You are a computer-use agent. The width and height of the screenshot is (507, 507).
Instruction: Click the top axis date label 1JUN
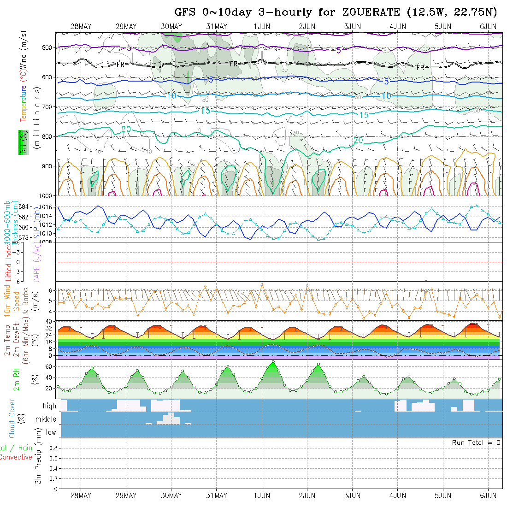tap(262, 27)
